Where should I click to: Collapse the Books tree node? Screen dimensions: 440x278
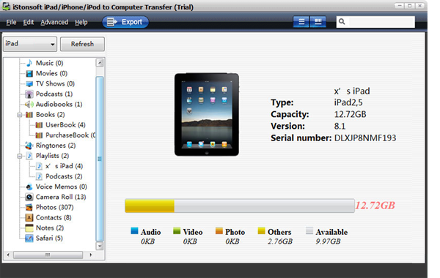click(20, 115)
